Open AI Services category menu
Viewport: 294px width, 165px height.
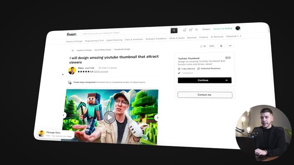pyautogui.click(x=217, y=37)
